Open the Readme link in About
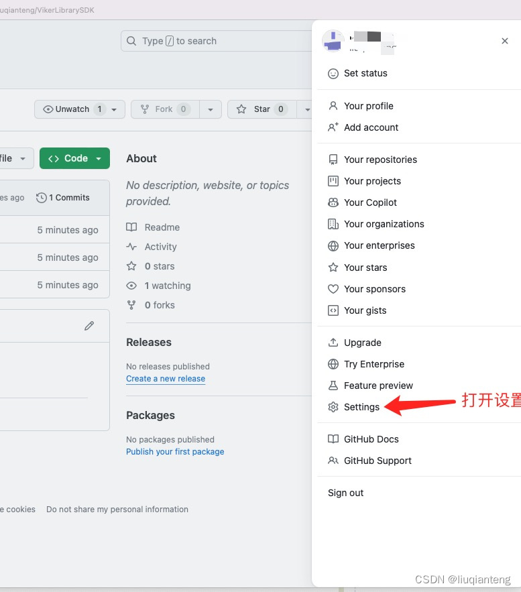Image resolution: width=521 pixels, height=592 pixels. 162,227
